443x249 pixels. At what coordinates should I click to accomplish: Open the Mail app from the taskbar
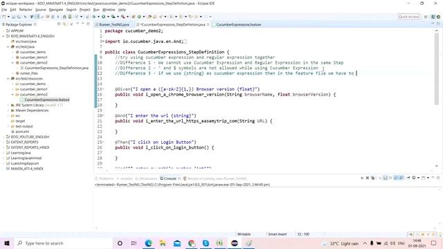[177, 243]
